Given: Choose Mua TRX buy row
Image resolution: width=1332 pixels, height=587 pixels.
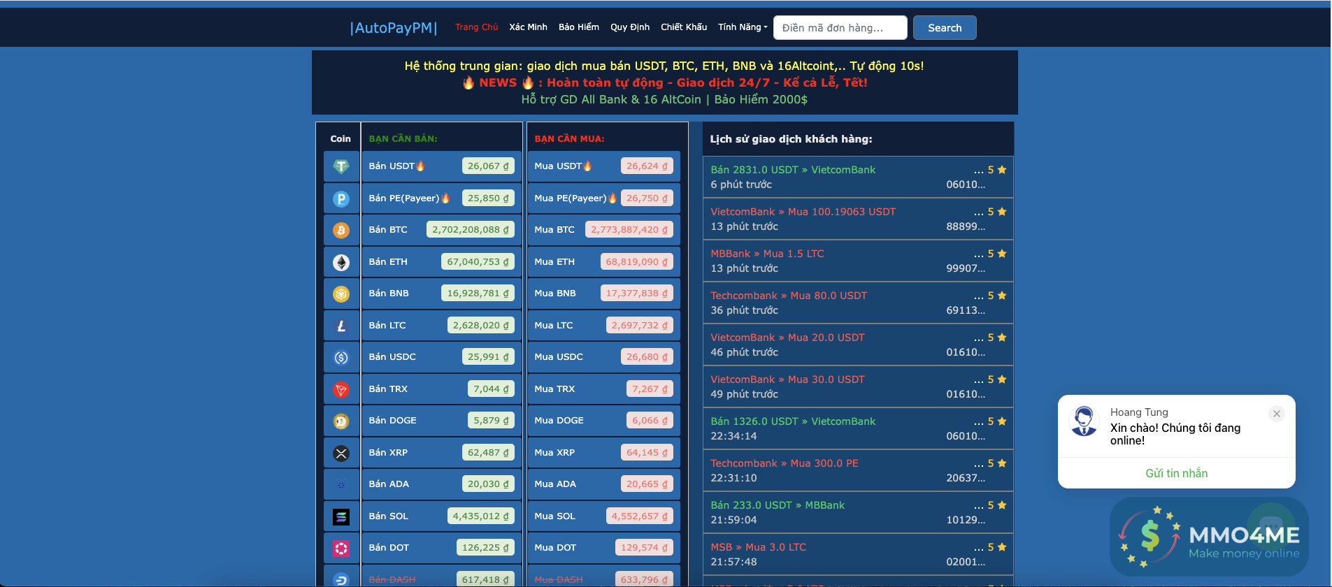Looking at the screenshot, I should 604,389.
